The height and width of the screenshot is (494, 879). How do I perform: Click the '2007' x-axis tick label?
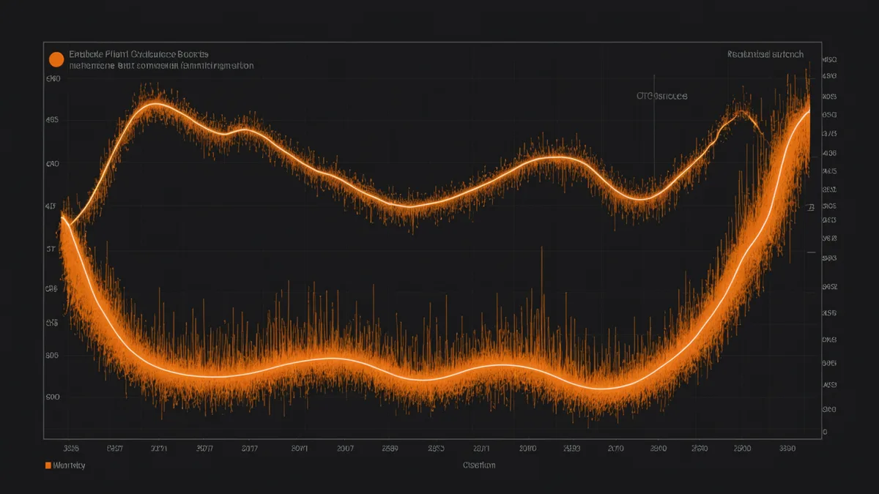coord(345,448)
